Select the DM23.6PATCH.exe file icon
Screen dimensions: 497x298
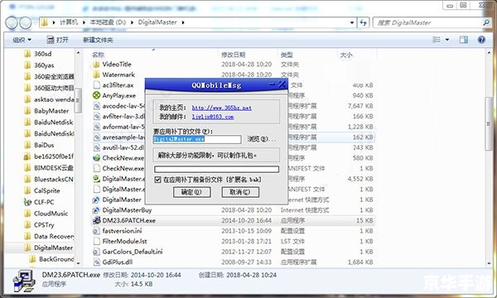[x=96, y=220]
